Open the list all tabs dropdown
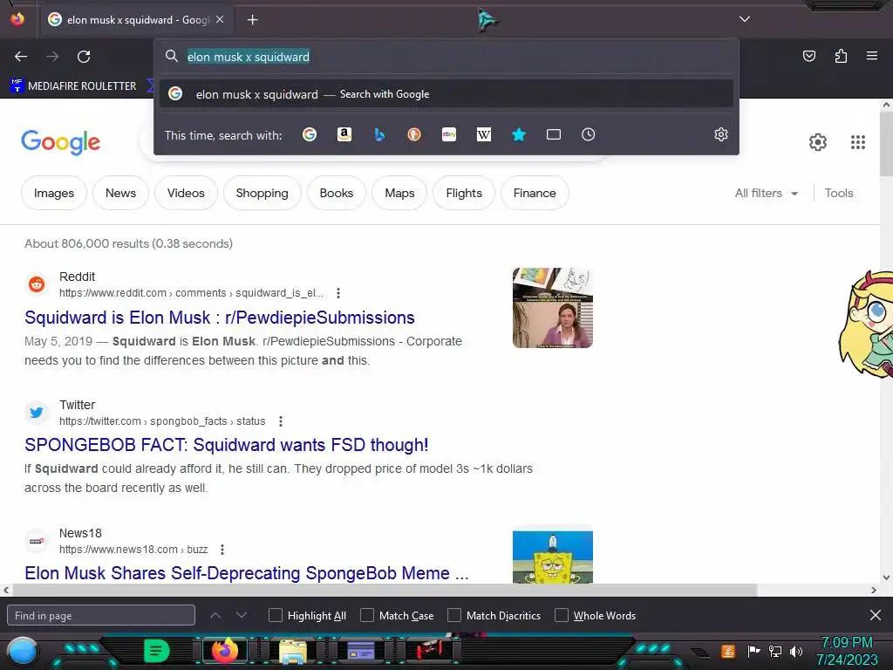This screenshot has height=670, width=893. coord(745,19)
